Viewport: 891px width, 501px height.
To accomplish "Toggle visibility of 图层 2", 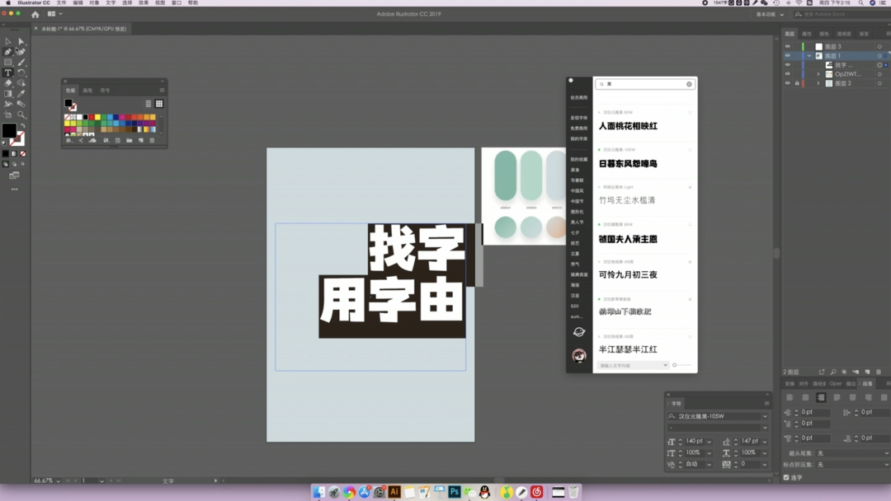I will coord(787,83).
